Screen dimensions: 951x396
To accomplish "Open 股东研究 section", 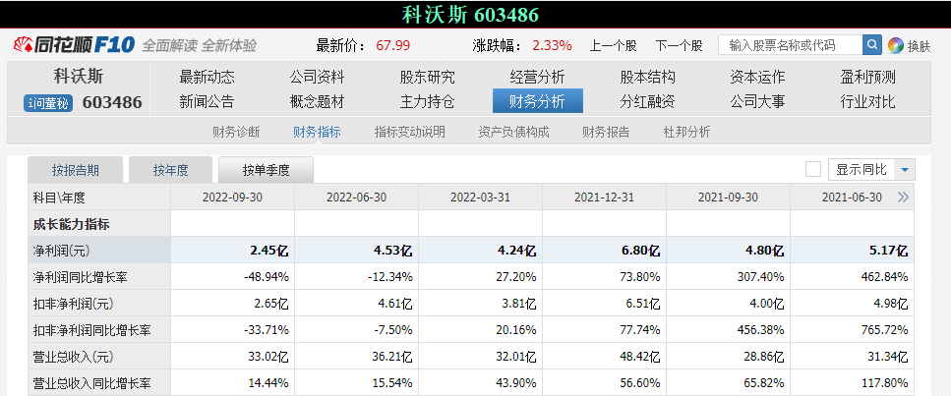I will (x=427, y=77).
